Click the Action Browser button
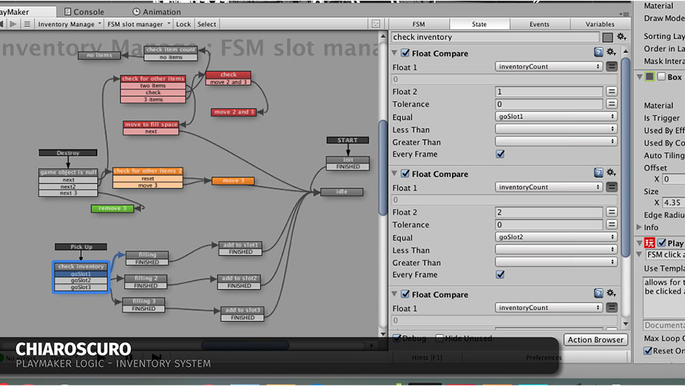685x386 pixels. point(595,340)
